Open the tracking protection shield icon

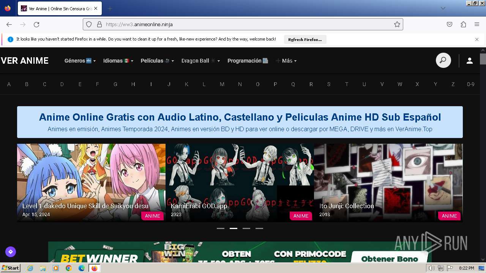coord(89,24)
